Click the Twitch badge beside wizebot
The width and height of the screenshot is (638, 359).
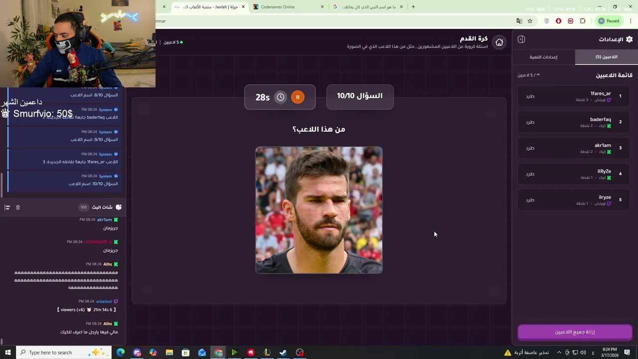[116, 302]
